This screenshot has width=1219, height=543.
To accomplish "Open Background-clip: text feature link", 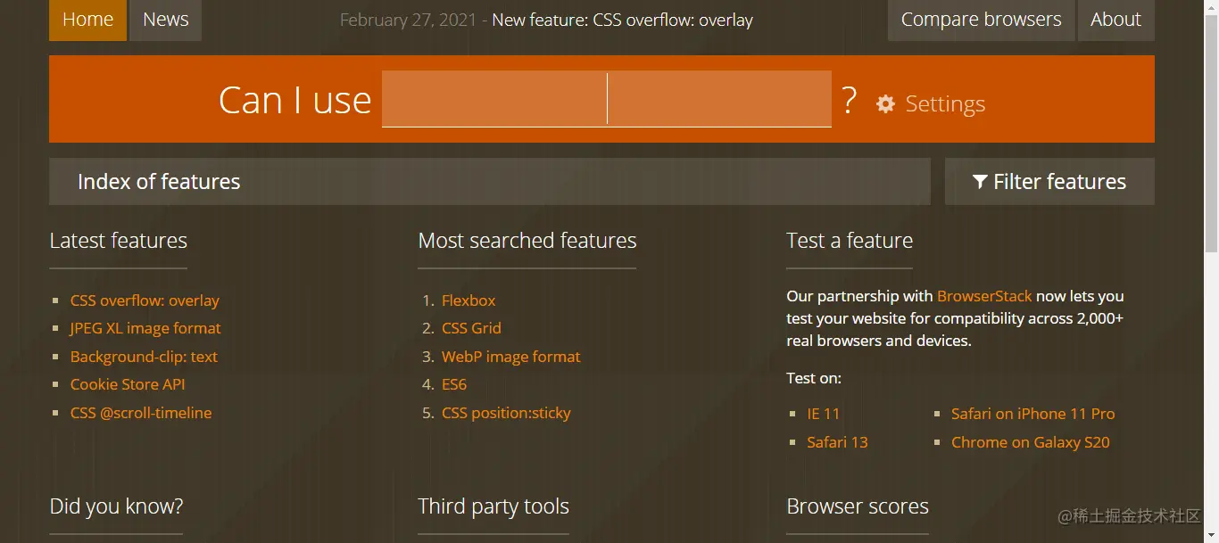I will pos(144,357).
